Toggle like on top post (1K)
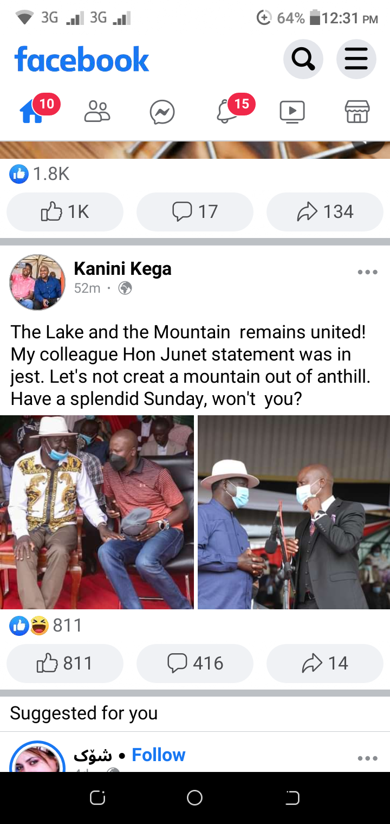390x824 pixels. point(65,211)
